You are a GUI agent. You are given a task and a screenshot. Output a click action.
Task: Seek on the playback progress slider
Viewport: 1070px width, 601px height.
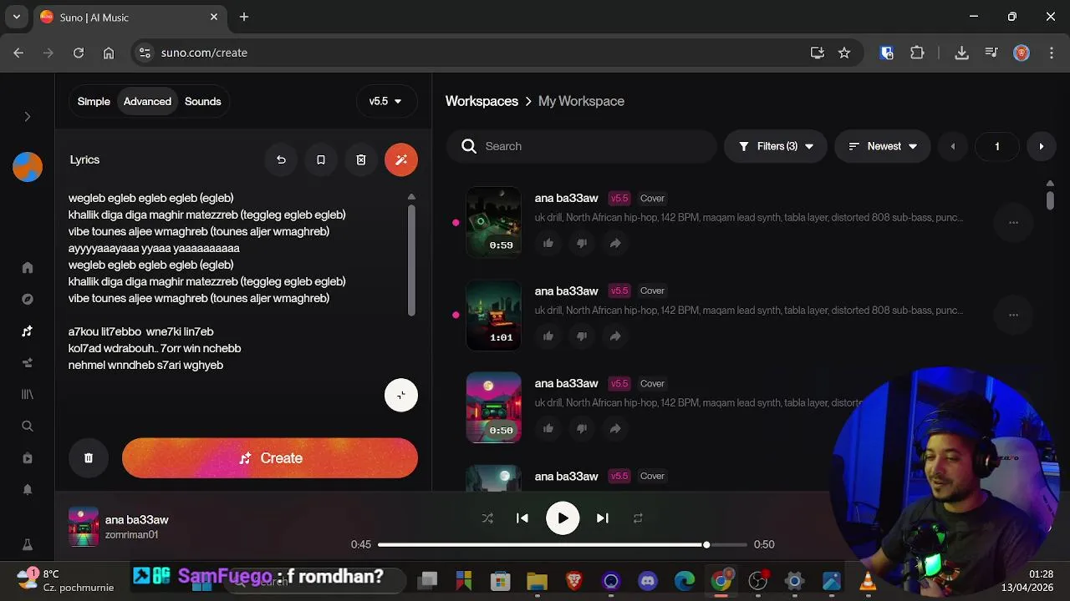[x=562, y=545]
